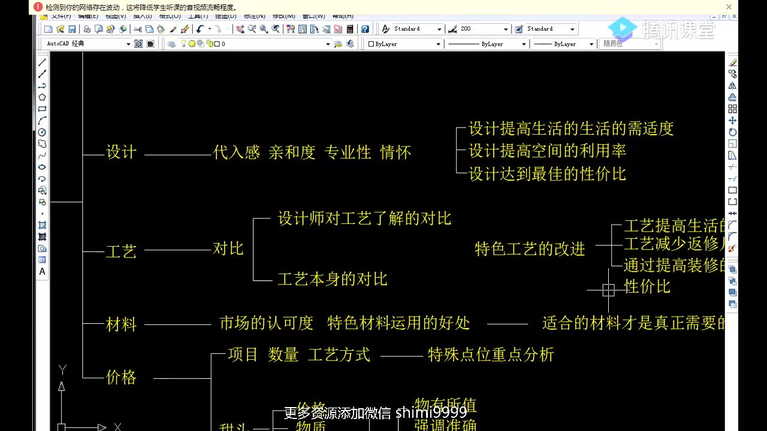This screenshot has height=431, width=767.
Task: Create a new drawing file
Action: tap(49, 29)
